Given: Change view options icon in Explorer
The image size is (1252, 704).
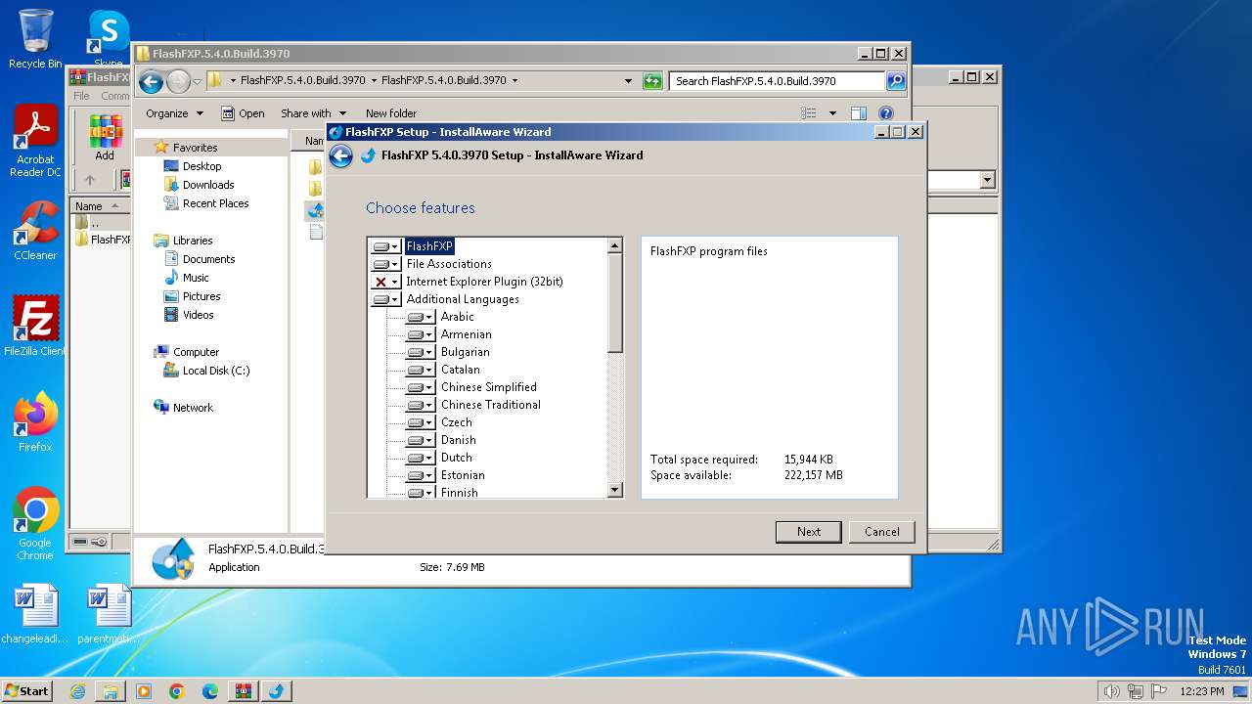Looking at the screenshot, I should coord(809,113).
